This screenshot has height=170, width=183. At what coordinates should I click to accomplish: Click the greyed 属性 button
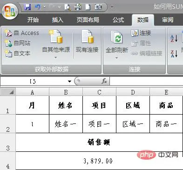[141, 43]
